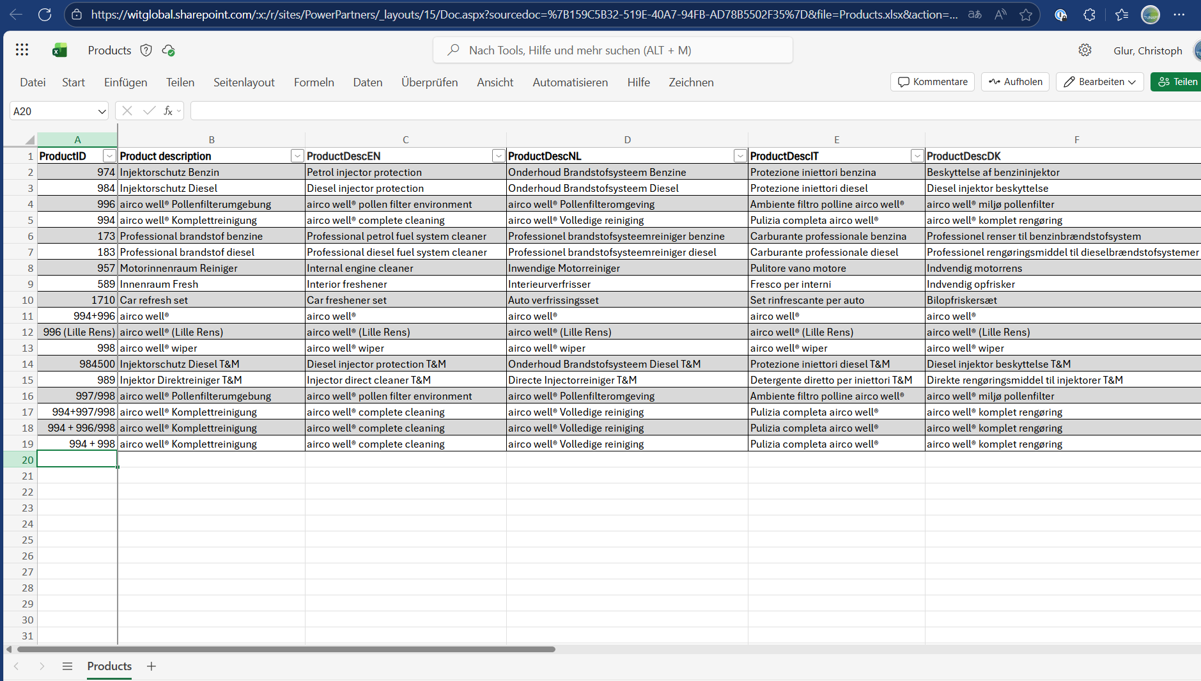Open the Automatisieren ribbon tab
The height and width of the screenshot is (681, 1201).
coord(570,82)
